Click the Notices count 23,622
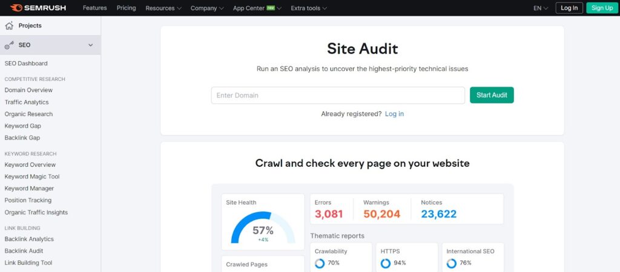 438,214
